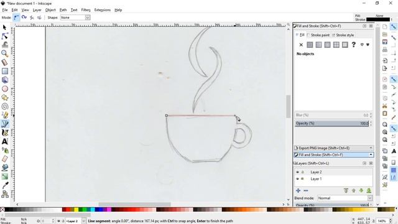Image resolution: width=398 pixels, height=224 pixels.
Task: Toggle lock icon of Layer 1
Action: [302, 179]
